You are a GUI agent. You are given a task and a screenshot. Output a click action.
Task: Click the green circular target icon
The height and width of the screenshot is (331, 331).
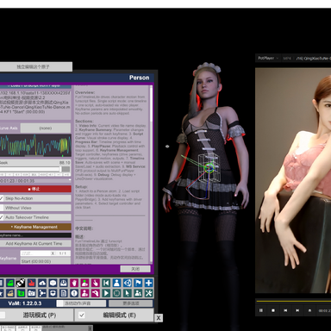point(116,293)
